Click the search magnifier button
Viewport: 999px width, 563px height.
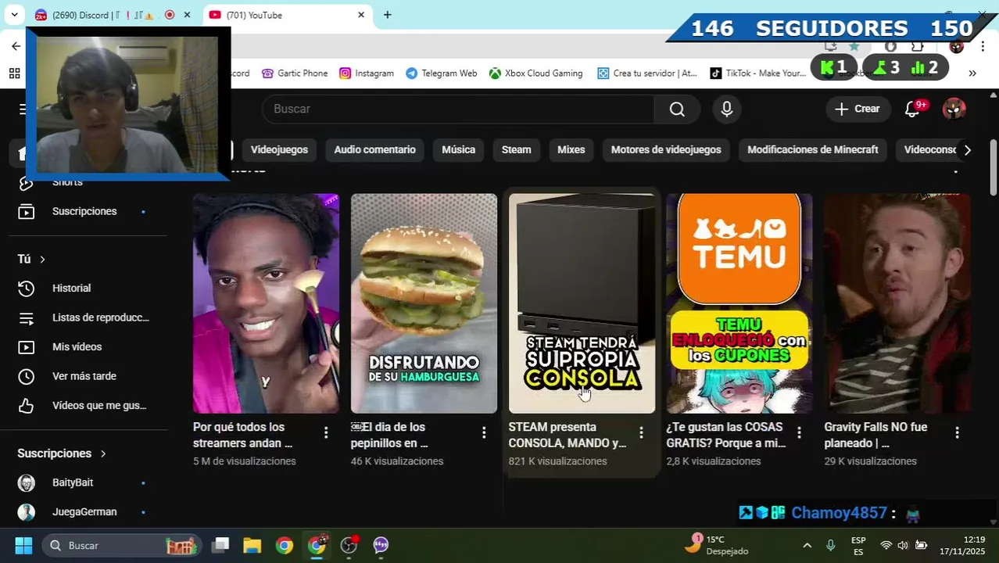tap(677, 109)
